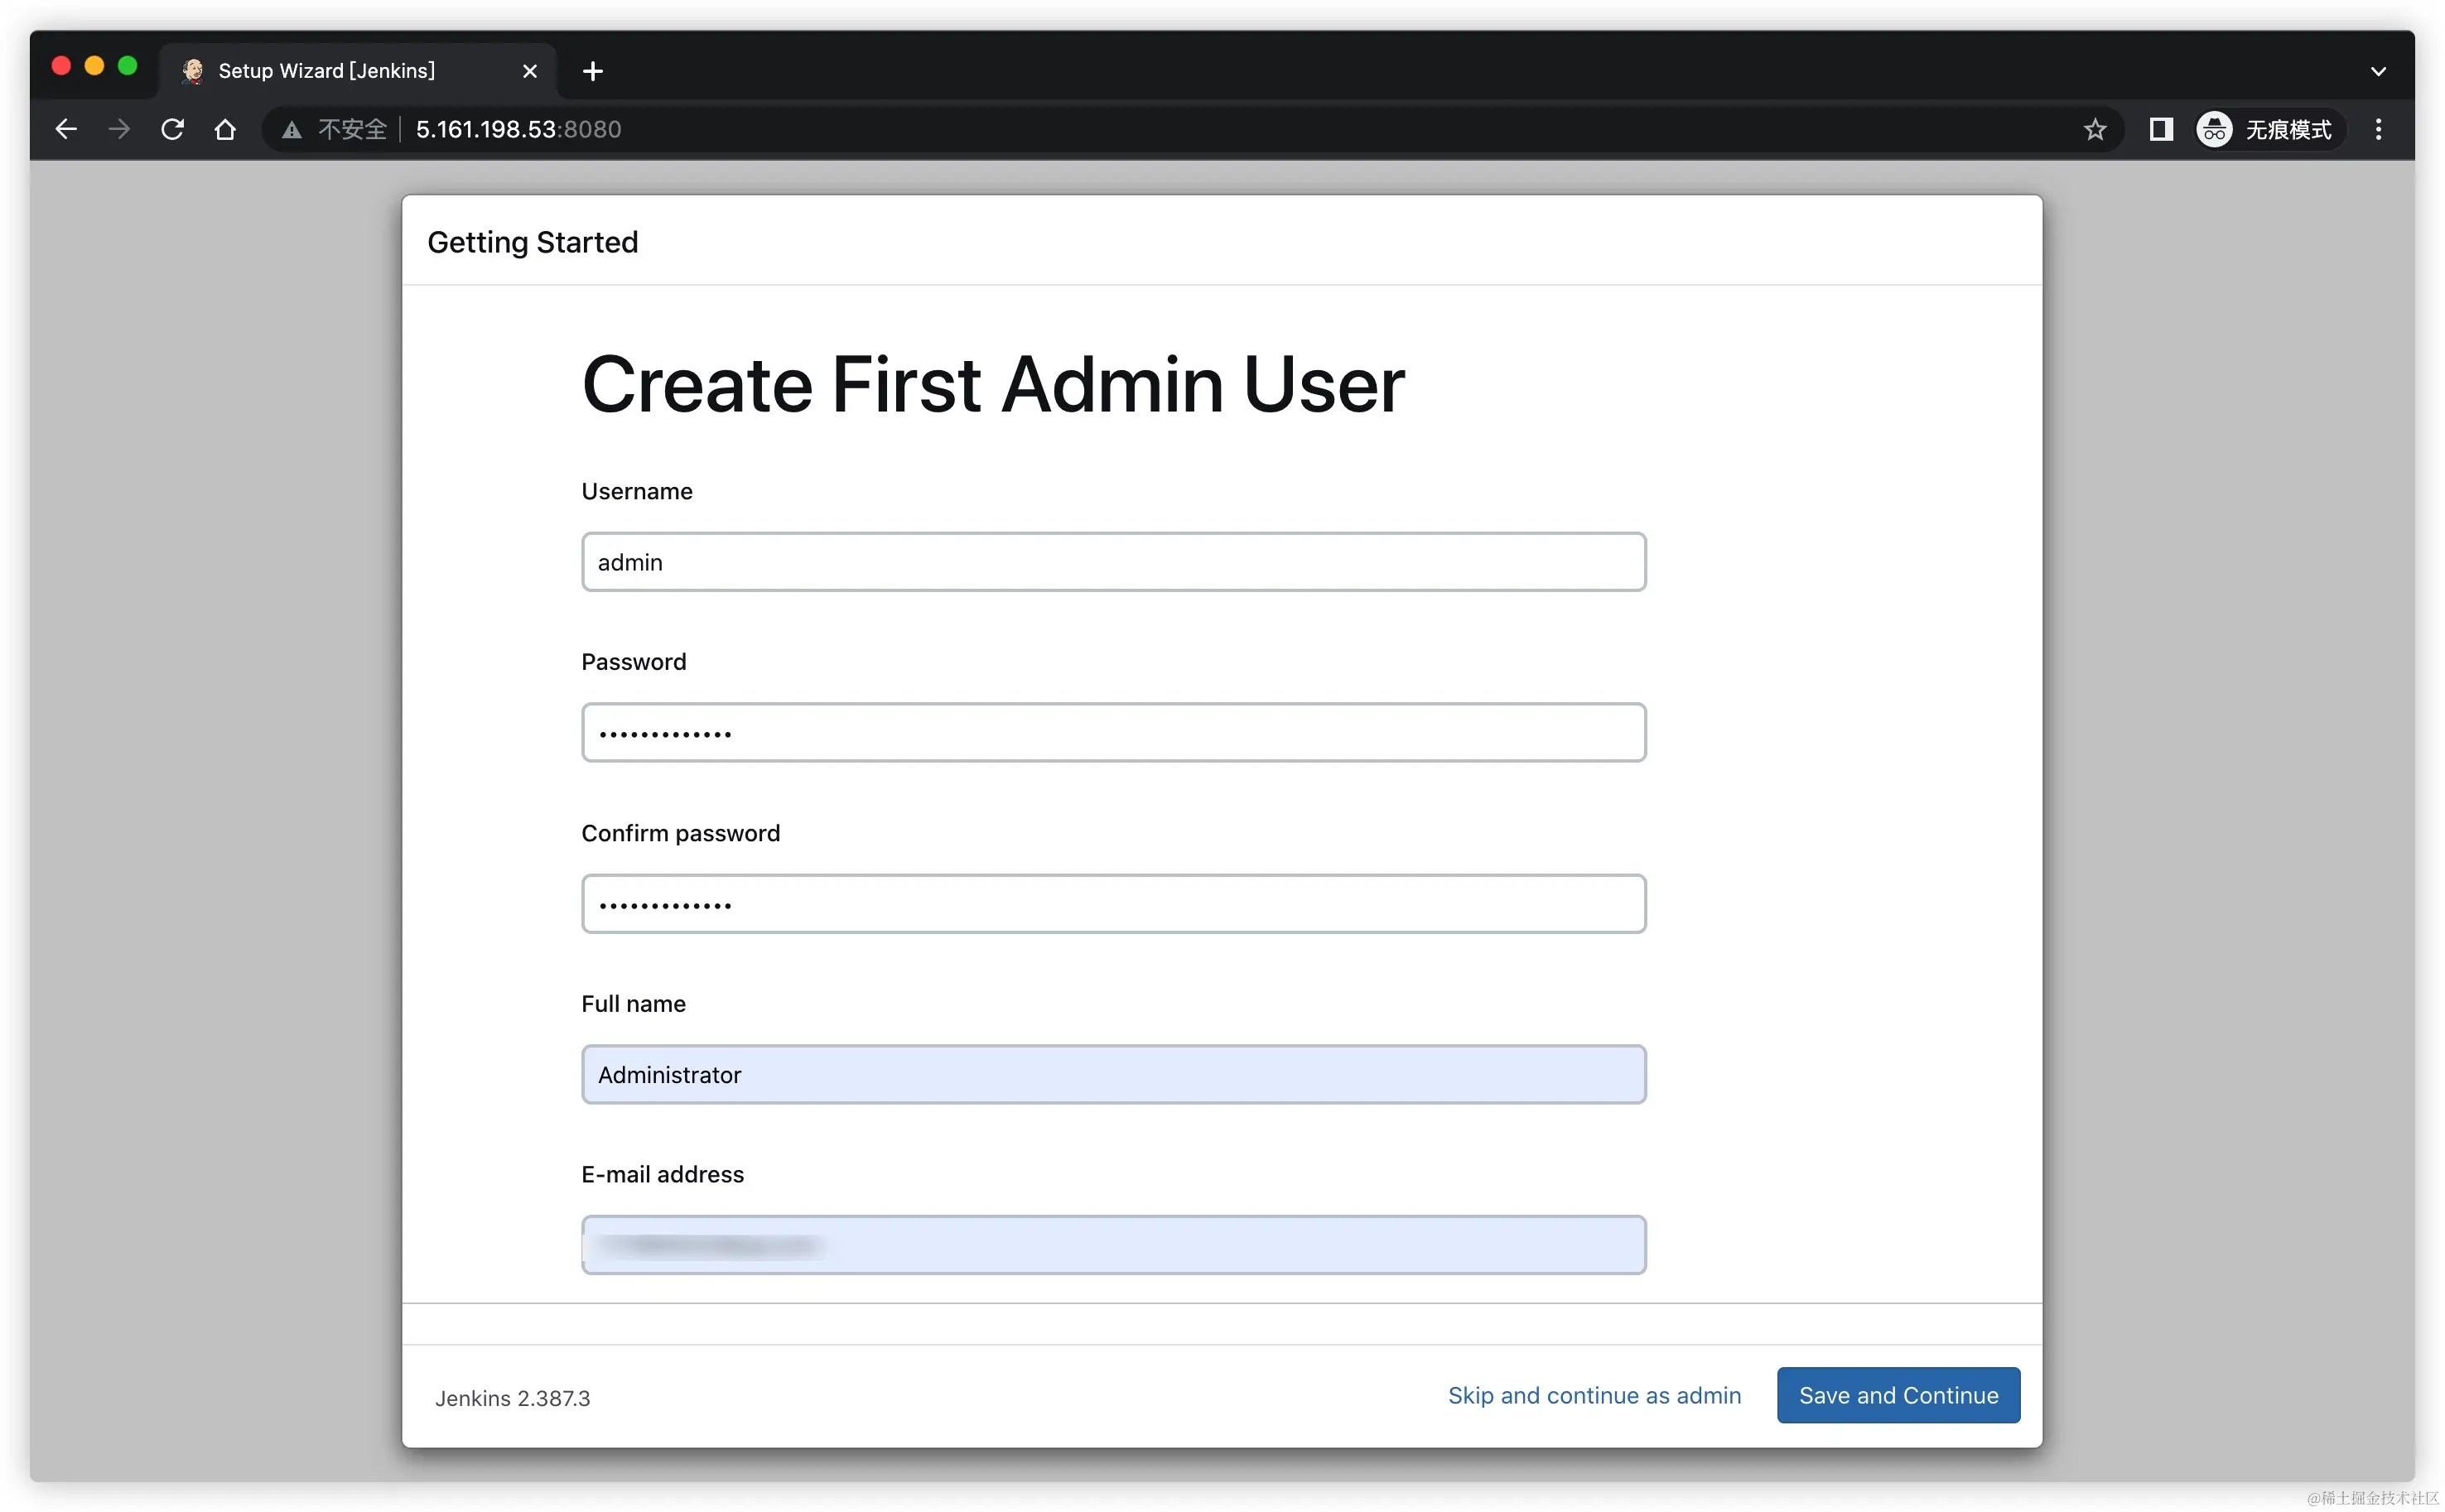Image resolution: width=2445 pixels, height=1512 pixels.
Task: Open the Chrome three-dot menu
Action: click(2378, 129)
